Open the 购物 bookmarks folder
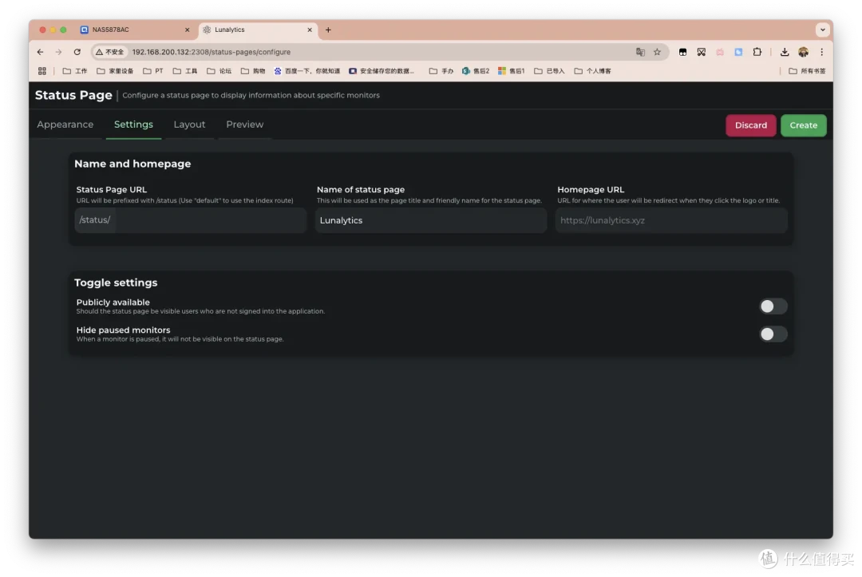862x577 pixels. [253, 71]
